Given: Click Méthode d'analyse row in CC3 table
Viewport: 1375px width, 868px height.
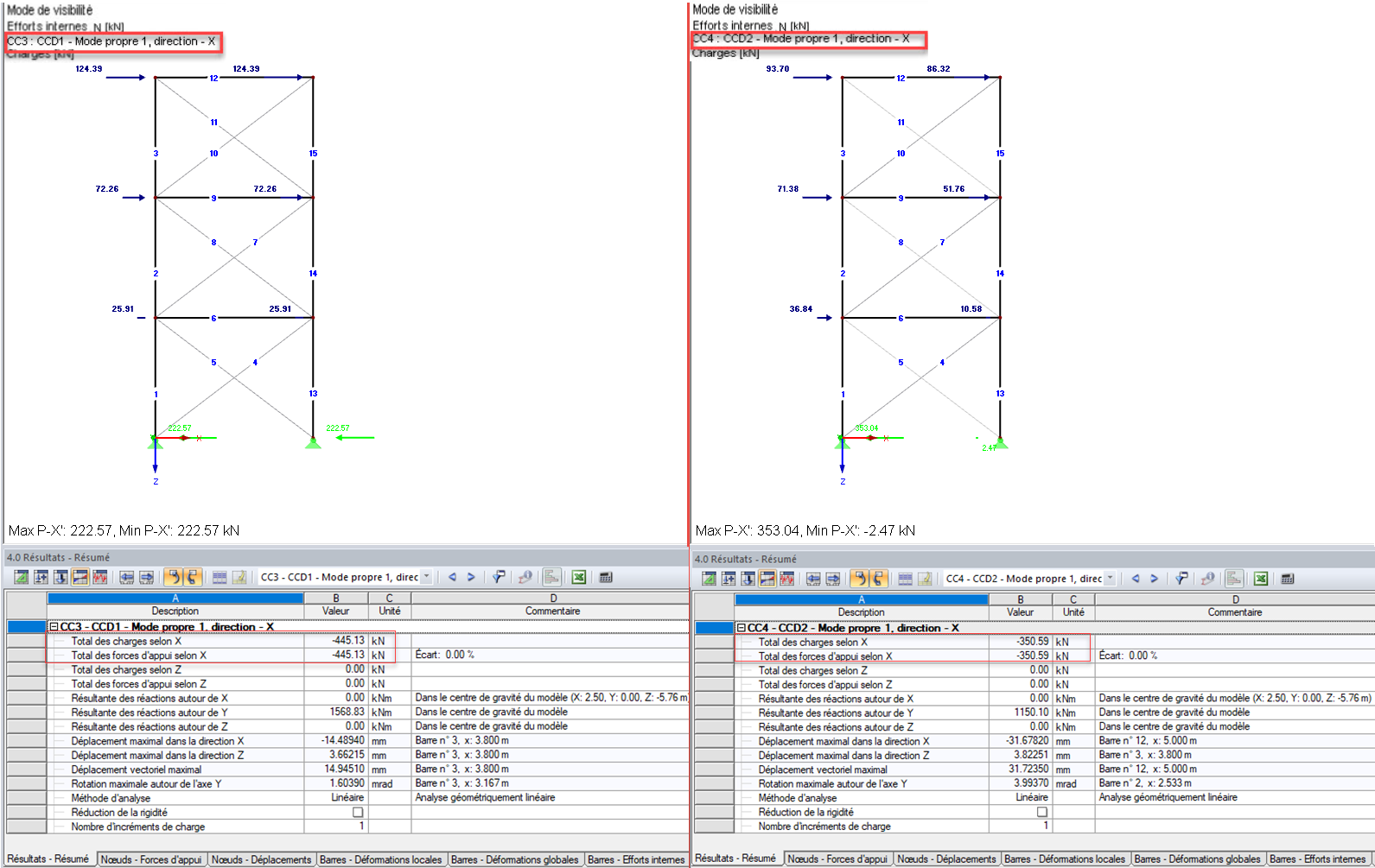Looking at the screenshot, I should [347, 798].
